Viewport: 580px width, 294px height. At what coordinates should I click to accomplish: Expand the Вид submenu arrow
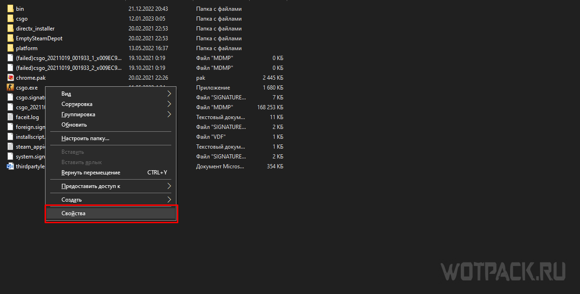[x=169, y=94]
